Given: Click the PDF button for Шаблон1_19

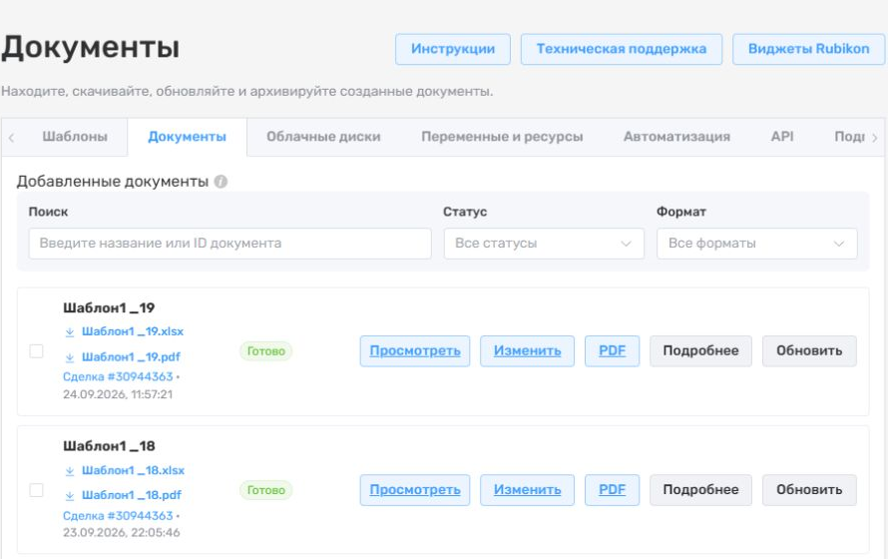Looking at the screenshot, I should point(613,351).
